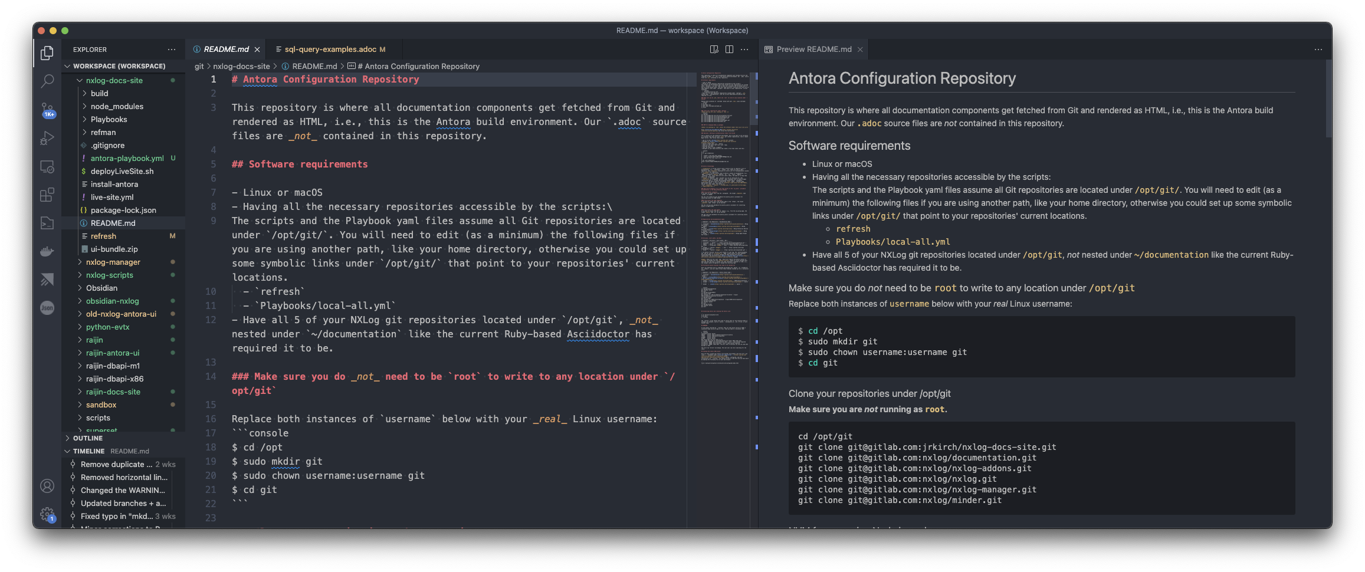Open the Docker view in activity bar
The height and width of the screenshot is (572, 1365).
pos(47,251)
